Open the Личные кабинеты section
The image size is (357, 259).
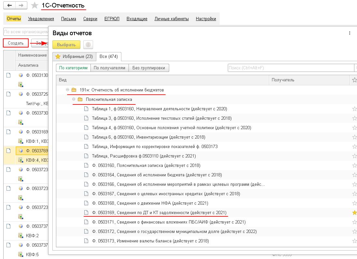tap(172, 19)
